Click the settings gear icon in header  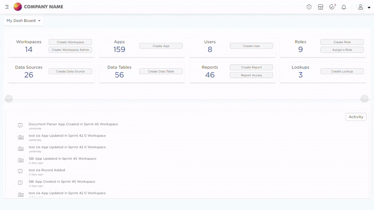[x=309, y=7]
